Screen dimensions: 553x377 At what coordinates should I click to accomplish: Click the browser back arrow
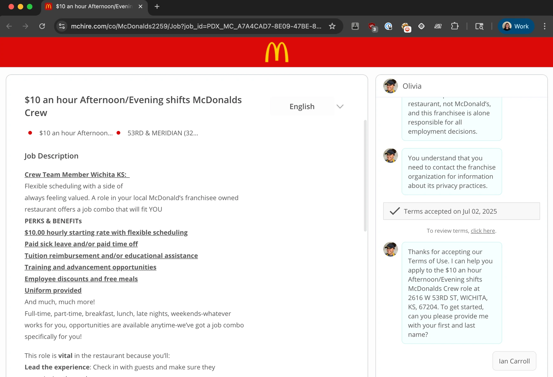pyautogui.click(x=9, y=26)
